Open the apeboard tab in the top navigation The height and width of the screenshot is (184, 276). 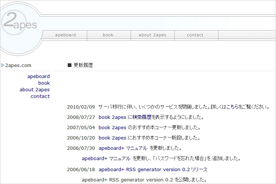click(x=66, y=35)
